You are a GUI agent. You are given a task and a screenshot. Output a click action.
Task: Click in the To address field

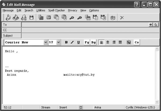(x=85, y=25)
